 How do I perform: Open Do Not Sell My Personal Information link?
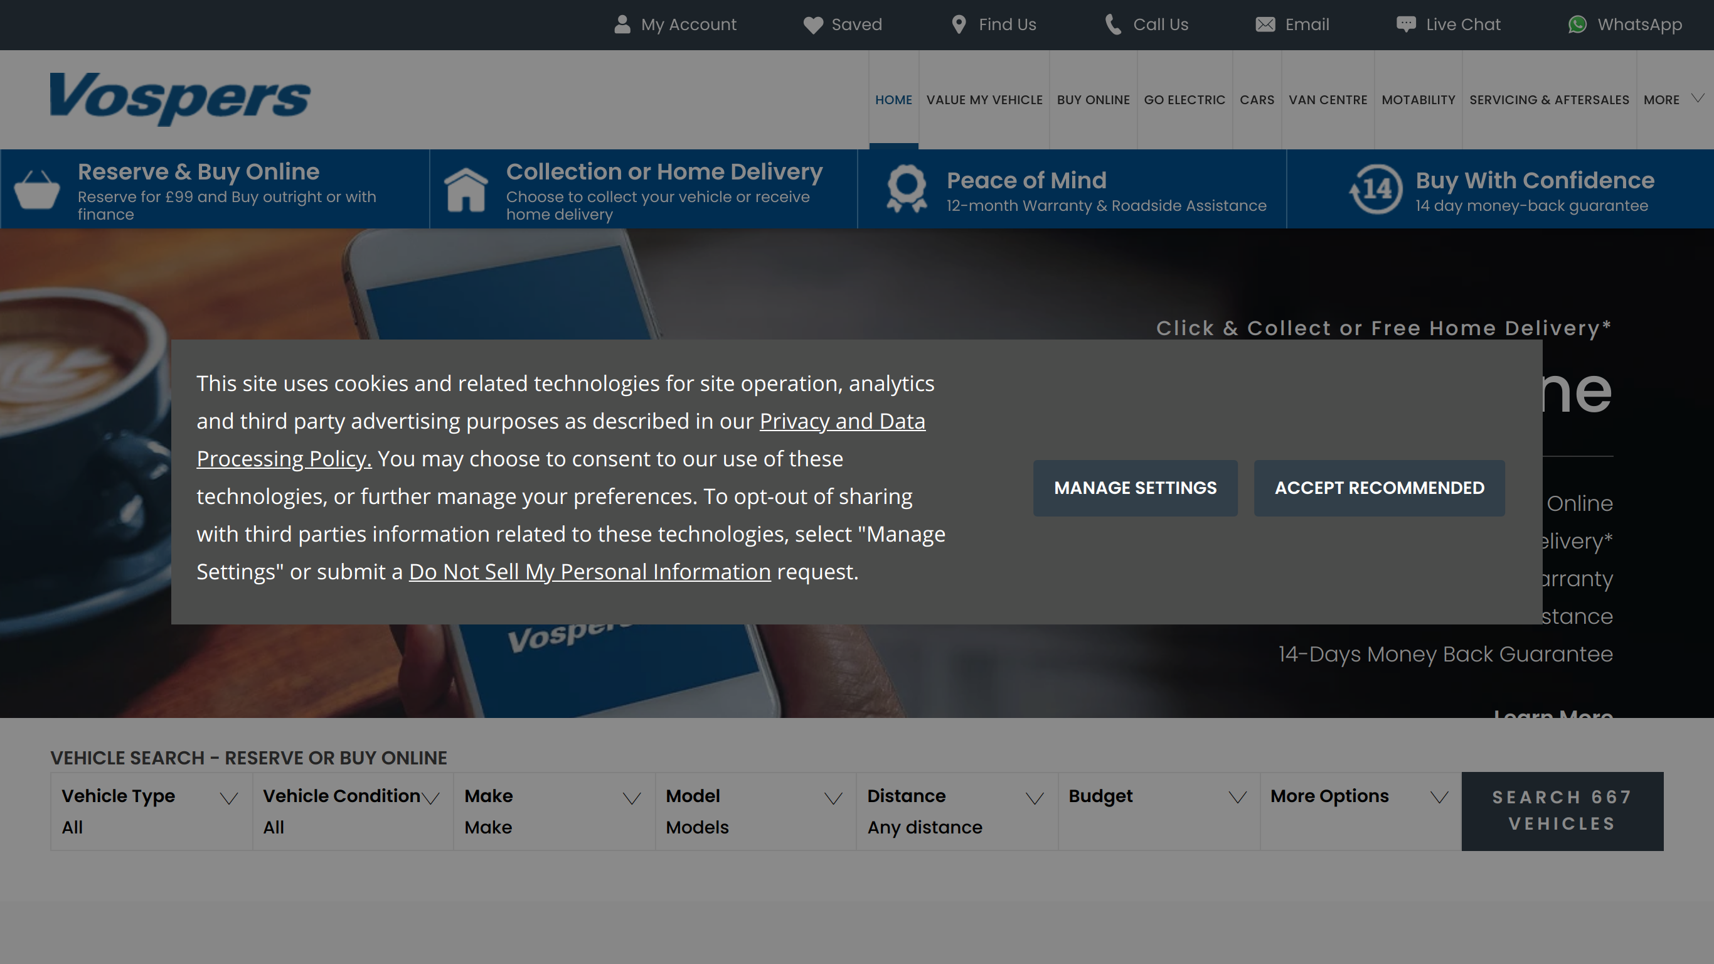(x=590, y=572)
